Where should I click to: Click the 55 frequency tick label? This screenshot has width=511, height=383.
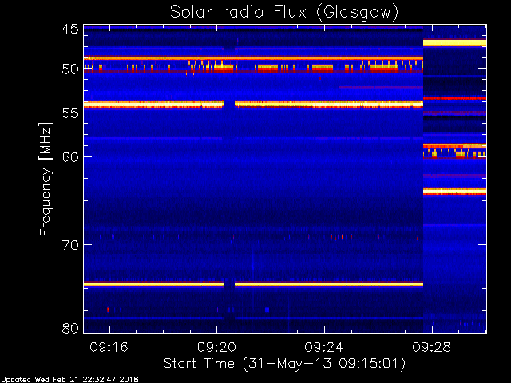click(x=70, y=113)
